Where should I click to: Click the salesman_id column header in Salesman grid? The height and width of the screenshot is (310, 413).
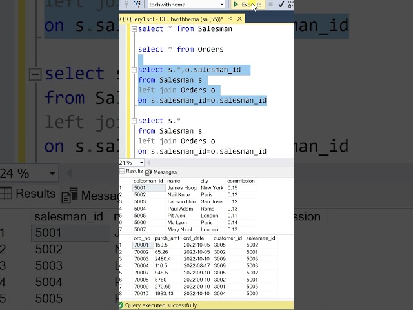click(148, 181)
